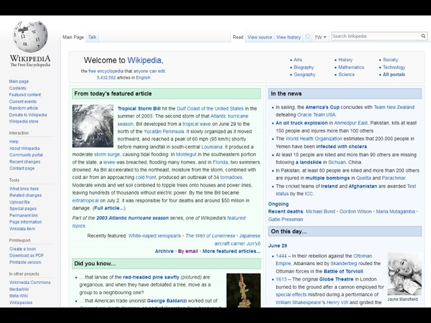This screenshot has height=323, width=431.
Task: Click More featured articles...
Action: tap(231, 251)
